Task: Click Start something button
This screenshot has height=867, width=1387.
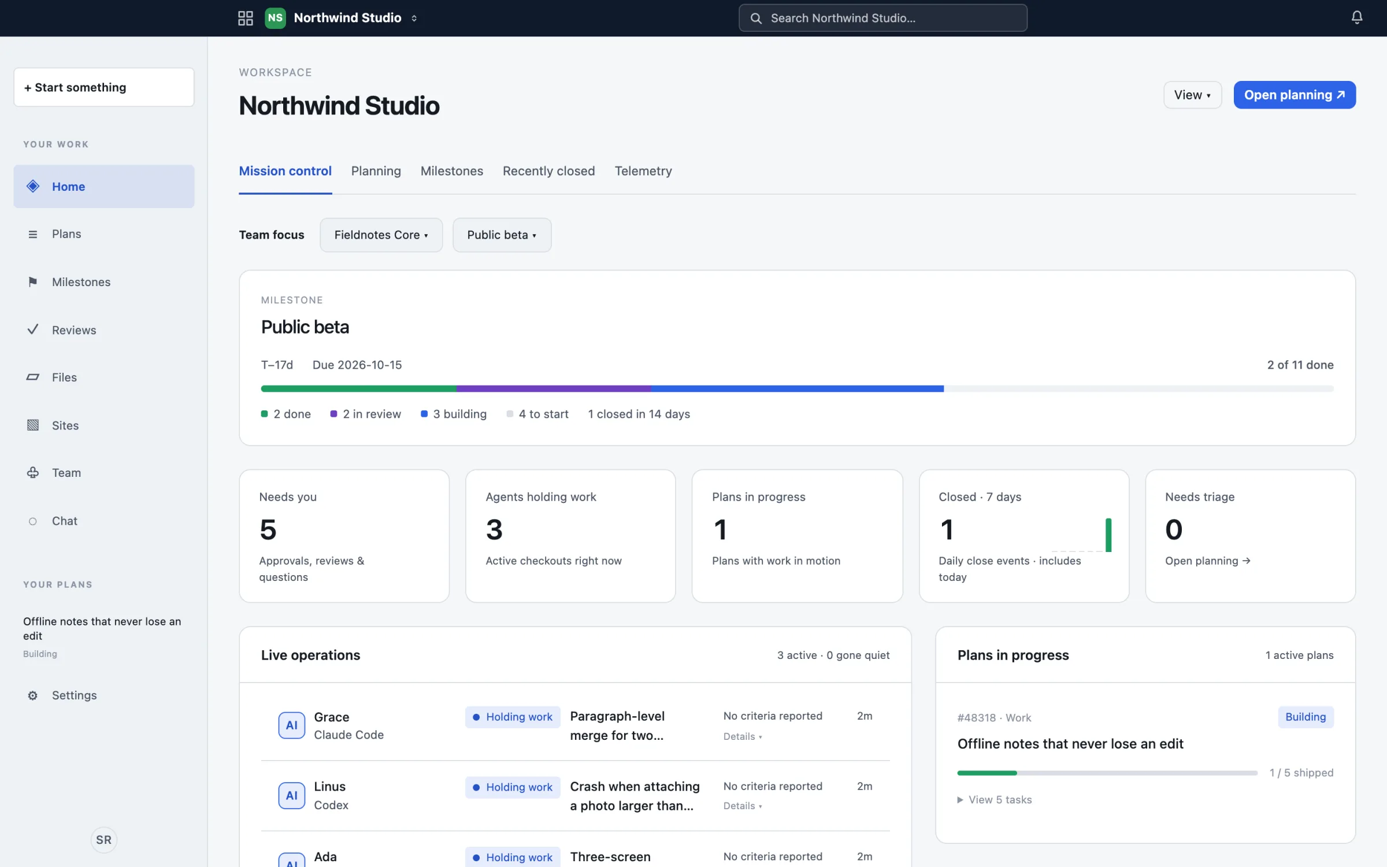Action: pos(104,87)
